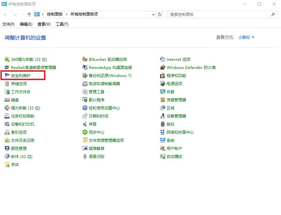
Task: Click the RemoteApp 和桌面连接 icon
Action: coord(85,67)
